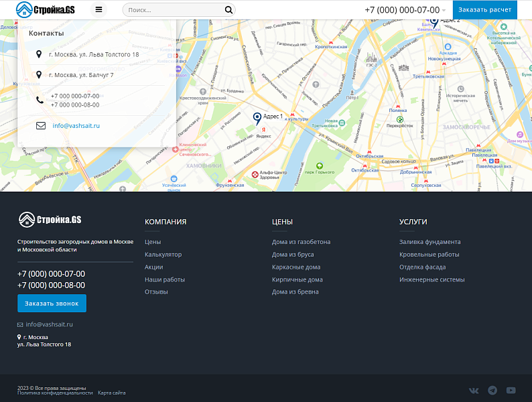The height and width of the screenshot is (402, 532).
Task: Click the search magnifier icon
Action: tap(228, 10)
